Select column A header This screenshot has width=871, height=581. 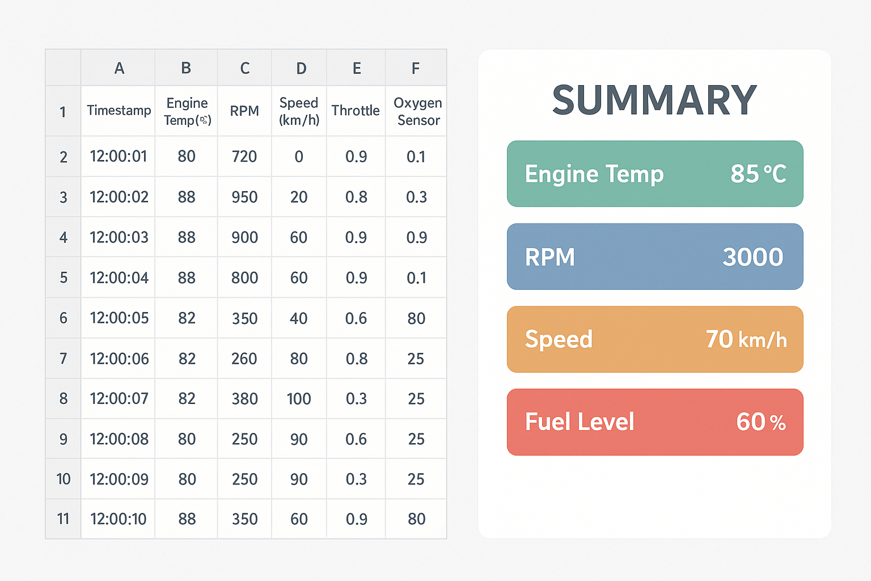click(118, 68)
